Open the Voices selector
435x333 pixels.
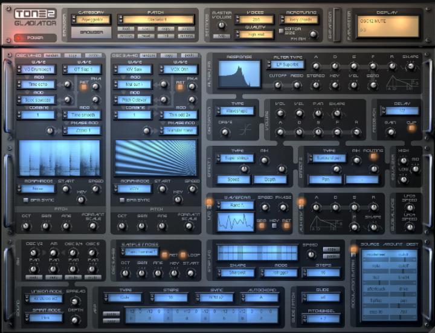tap(254, 20)
